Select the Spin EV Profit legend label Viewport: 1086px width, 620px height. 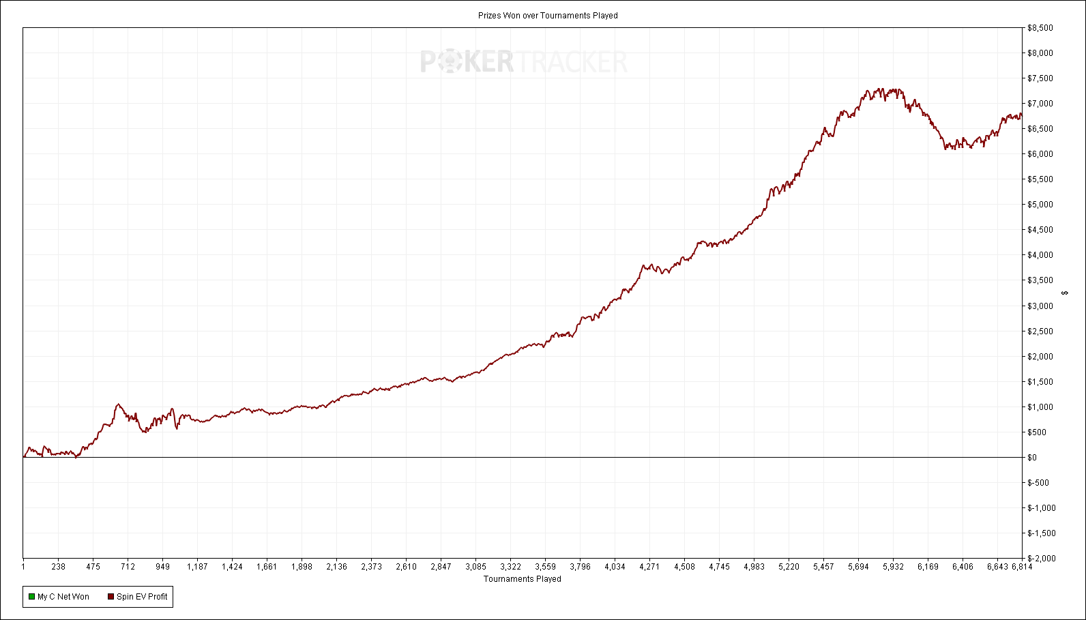coord(142,597)
